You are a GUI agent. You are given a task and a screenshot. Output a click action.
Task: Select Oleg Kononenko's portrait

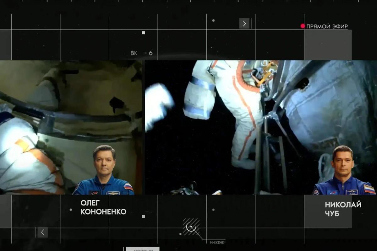pos(104,171)
